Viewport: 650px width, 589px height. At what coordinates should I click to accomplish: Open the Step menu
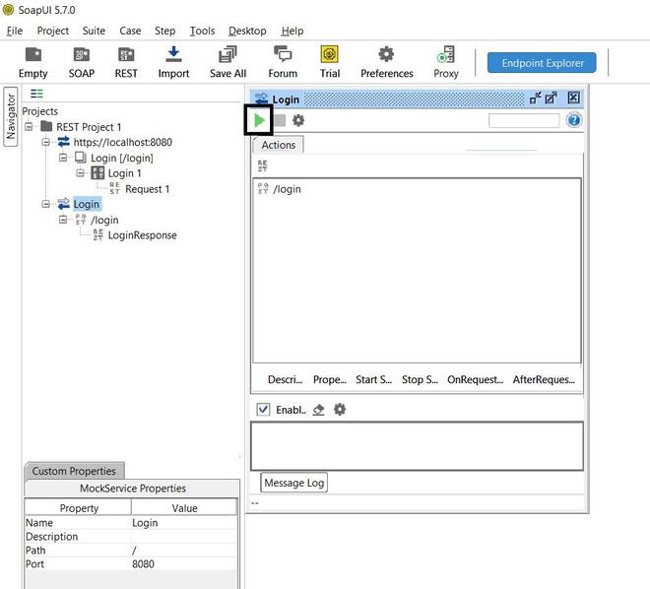tap(165, 32)
